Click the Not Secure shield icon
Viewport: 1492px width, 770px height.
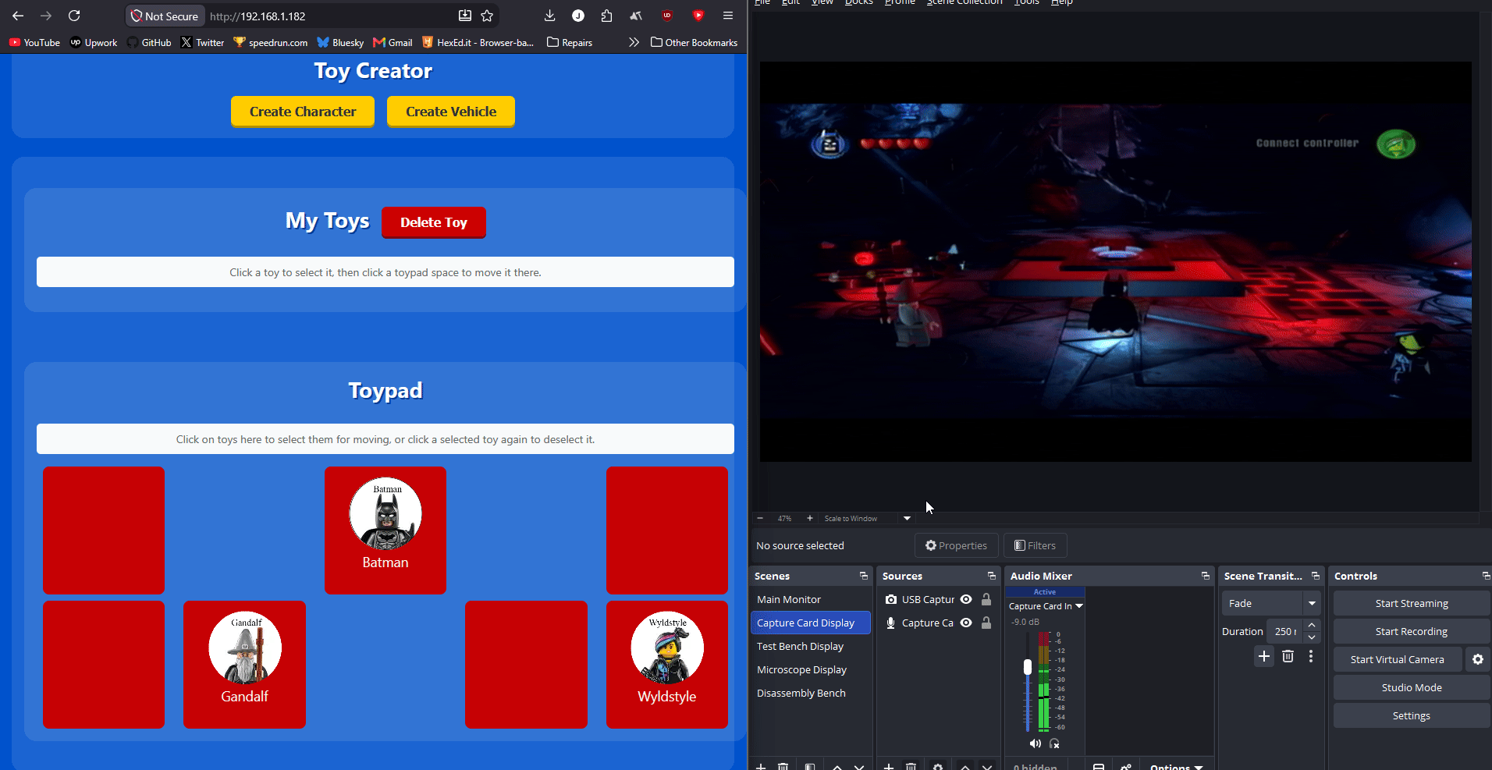pos(137,16)
